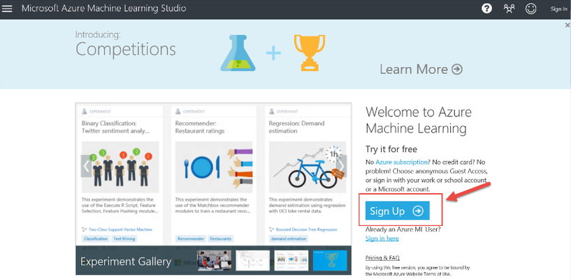Open the Sign in here link

[382, 239]
